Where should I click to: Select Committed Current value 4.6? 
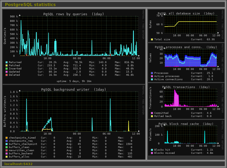[x=209, y=113]
